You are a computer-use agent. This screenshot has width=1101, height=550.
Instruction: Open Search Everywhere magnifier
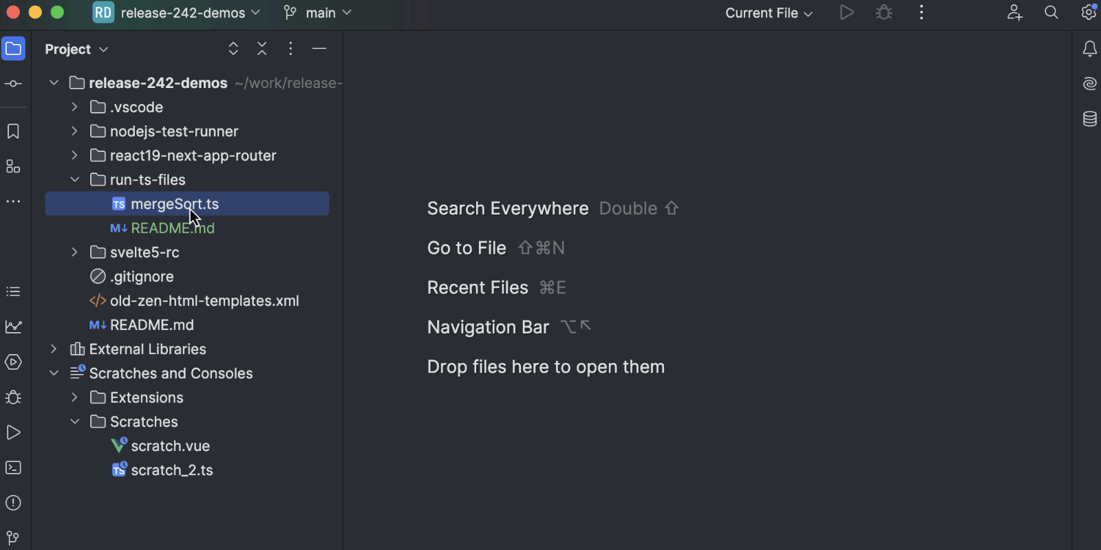click(x=1051, y=13)
